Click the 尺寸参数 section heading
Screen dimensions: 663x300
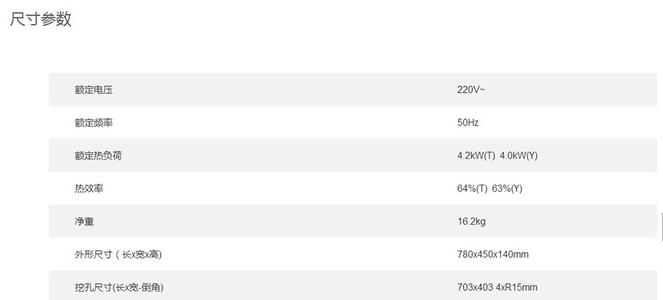point(41,19)
